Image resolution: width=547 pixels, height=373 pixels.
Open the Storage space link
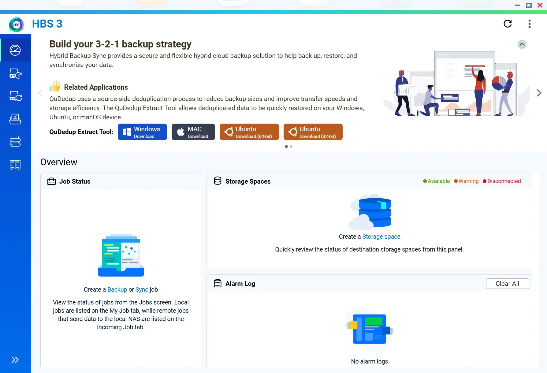(381, 237)
